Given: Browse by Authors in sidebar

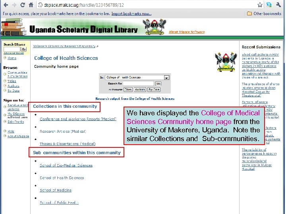Looking at the screenshot, I should point(14,86).
